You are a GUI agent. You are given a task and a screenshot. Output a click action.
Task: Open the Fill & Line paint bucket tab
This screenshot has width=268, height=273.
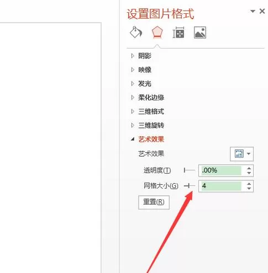(x=136, y=33)
